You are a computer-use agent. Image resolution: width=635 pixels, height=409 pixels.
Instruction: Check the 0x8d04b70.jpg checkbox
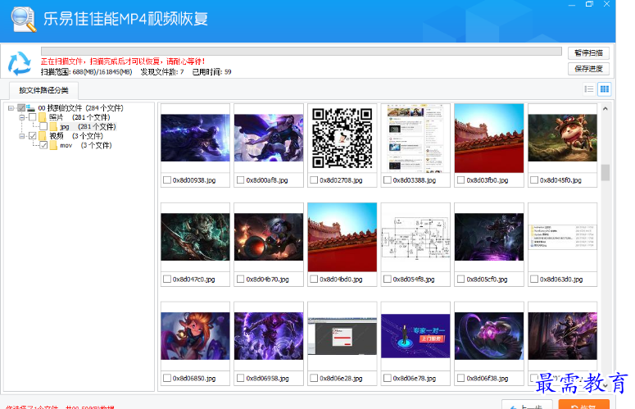pyautogui.click(x=241, y=279)
